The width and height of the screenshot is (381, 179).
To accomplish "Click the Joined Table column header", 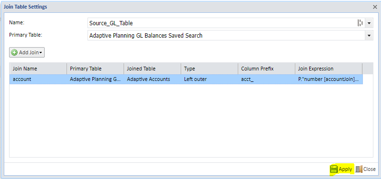I will tap(152, 69).
